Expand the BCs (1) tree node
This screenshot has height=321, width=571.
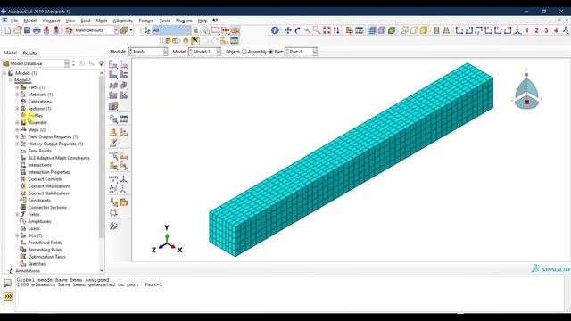coord(17,235)
